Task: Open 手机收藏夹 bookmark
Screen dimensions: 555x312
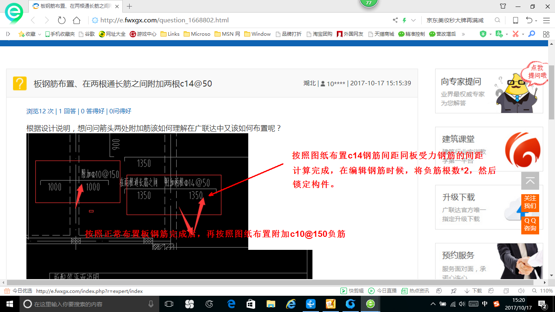Action: (x=60, y=34)
